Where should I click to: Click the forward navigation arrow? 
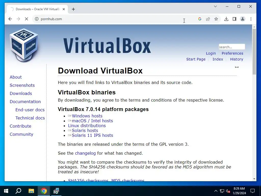[x=18, y=19]
